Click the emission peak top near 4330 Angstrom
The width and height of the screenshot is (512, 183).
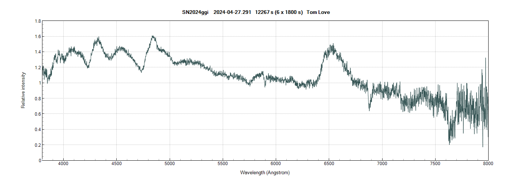[98, 37]
